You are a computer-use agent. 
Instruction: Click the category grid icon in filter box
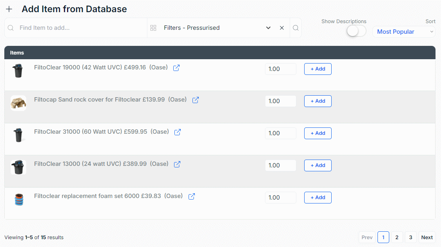(x=153, y=28)
